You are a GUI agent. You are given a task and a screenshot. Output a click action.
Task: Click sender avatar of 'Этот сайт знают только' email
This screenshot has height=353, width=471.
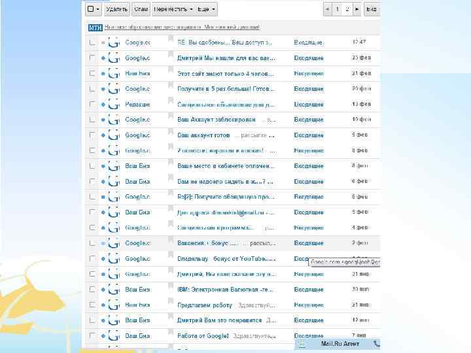(114, 73)
